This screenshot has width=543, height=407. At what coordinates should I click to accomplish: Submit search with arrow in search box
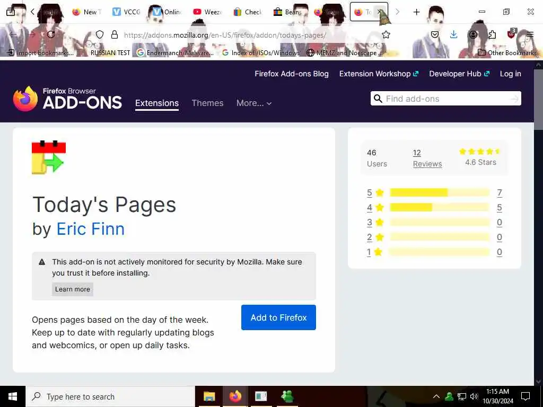coord(515,99)
